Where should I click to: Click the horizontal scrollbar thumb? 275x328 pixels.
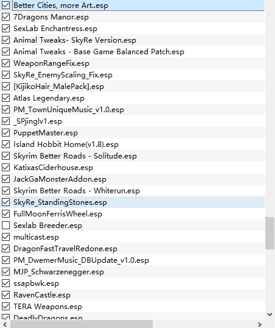(x=82, y=324)
